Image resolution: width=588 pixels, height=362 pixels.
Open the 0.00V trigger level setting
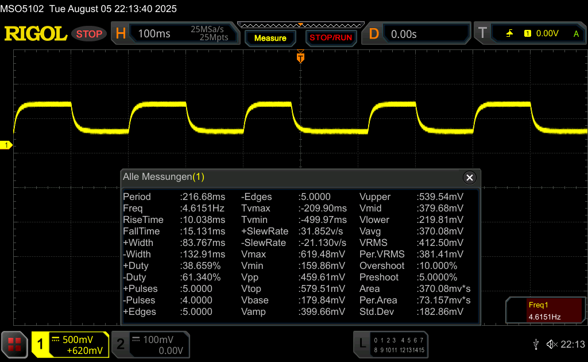pyautogui.click(x=547, y=34)
